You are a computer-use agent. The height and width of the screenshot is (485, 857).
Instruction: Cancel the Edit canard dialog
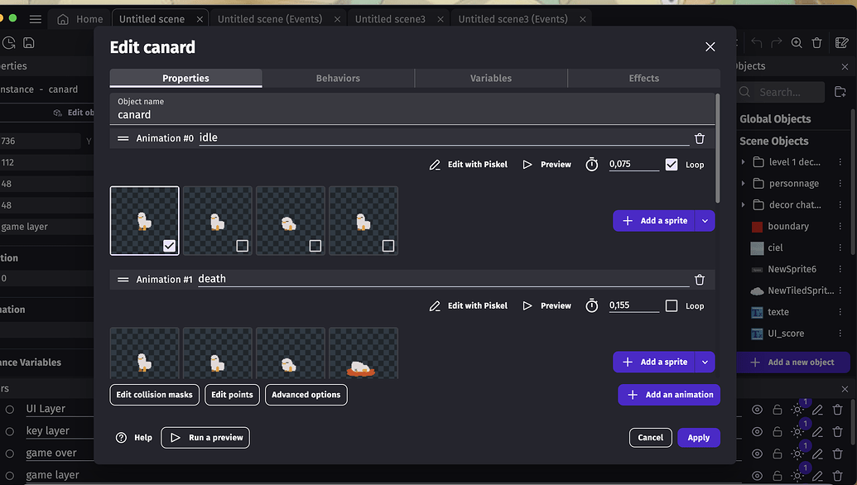650,438
